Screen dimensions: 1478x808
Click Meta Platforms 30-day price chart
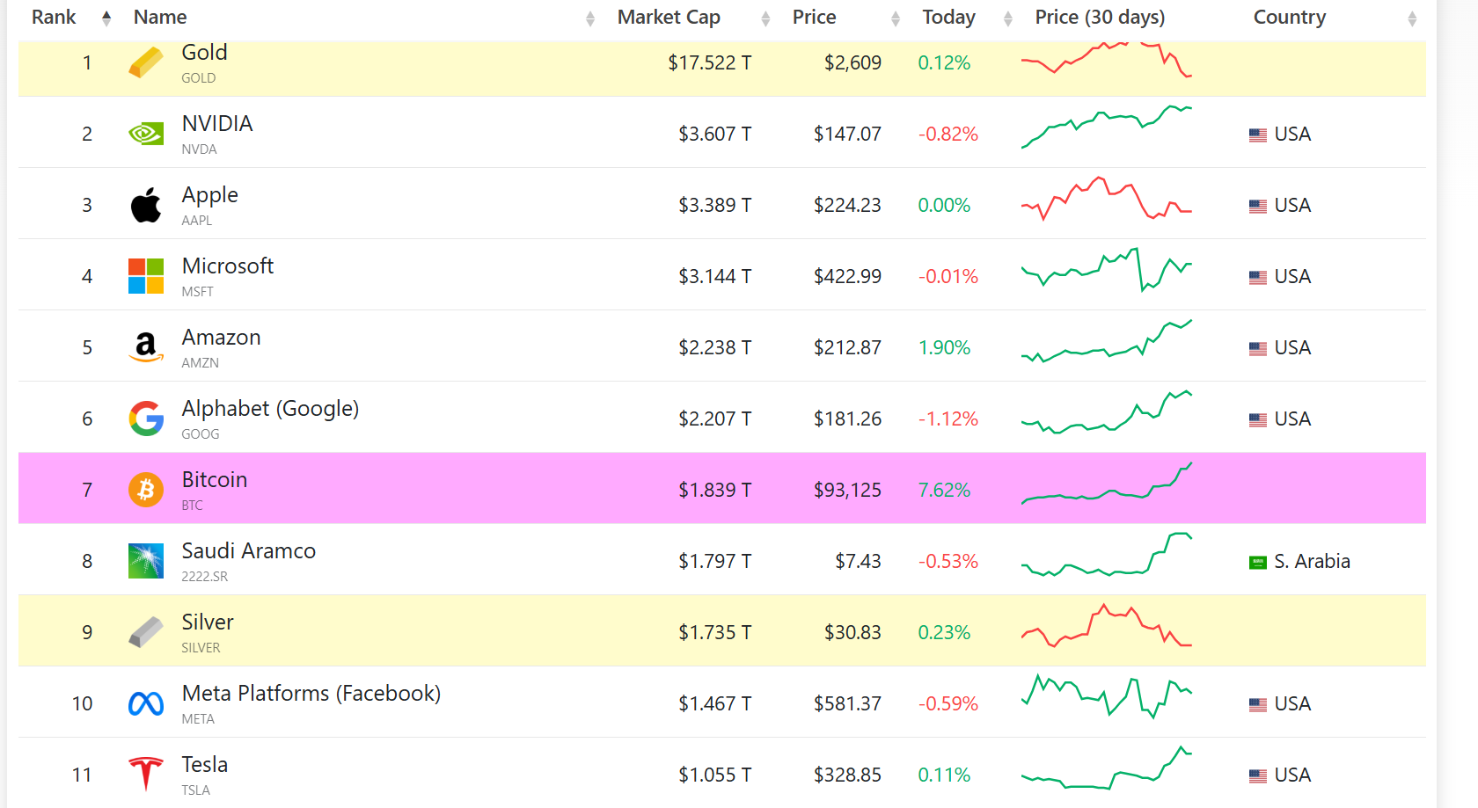pos(1107,697)
